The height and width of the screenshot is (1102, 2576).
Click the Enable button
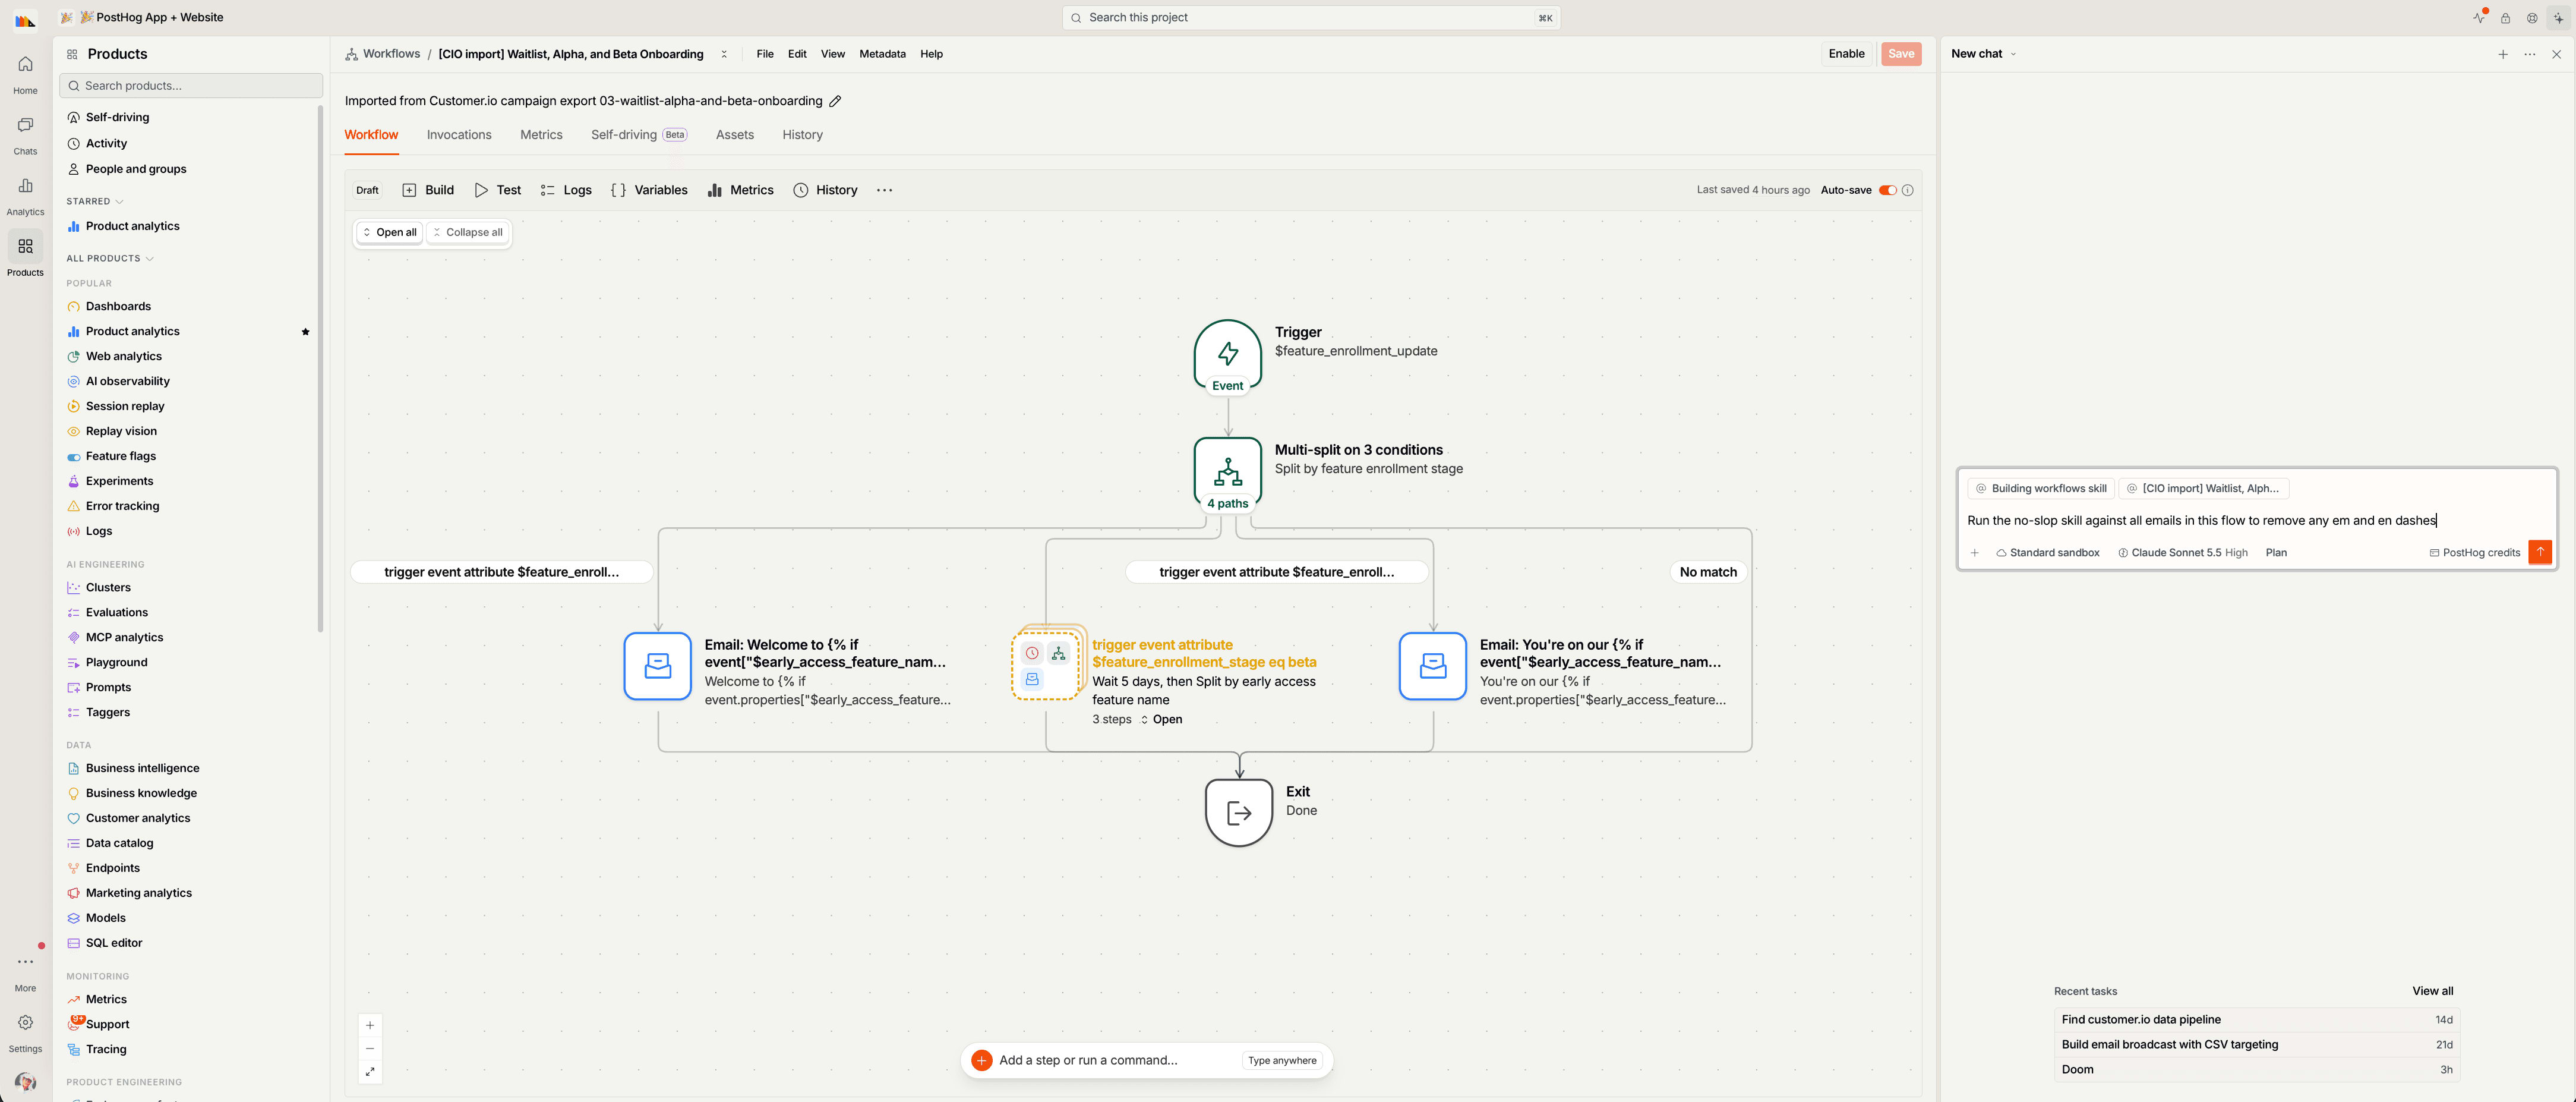coord(1846,54)
